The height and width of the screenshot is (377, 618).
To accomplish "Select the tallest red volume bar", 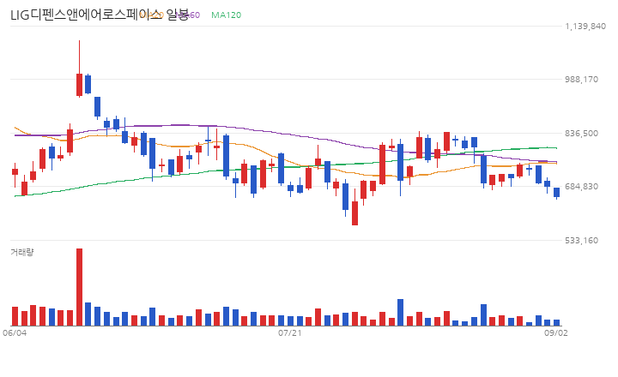I will click(x=79, y=287).
